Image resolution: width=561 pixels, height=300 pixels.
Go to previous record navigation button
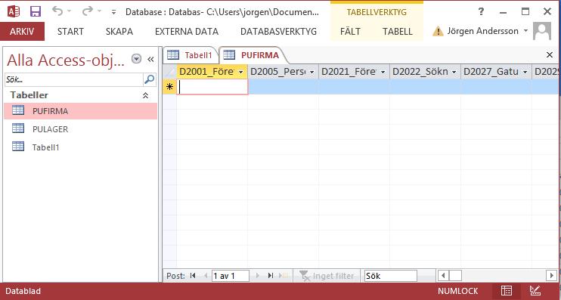coord(206,276)
